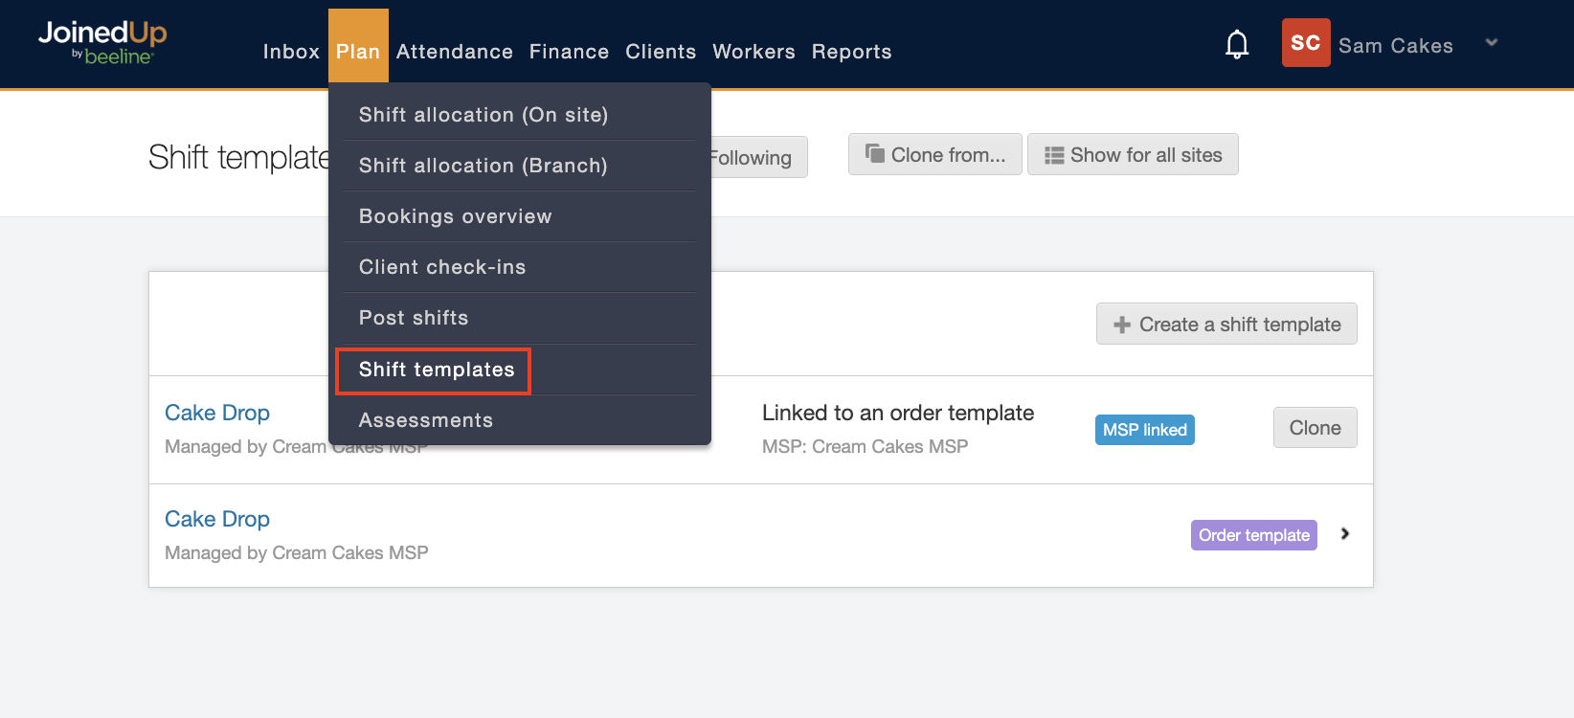Select Client check-ins menu entry

coord(442,267)
